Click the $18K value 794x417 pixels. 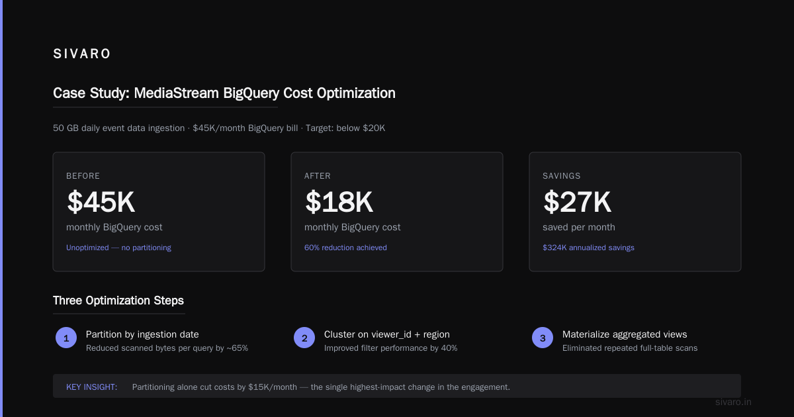tap(339, 202)
